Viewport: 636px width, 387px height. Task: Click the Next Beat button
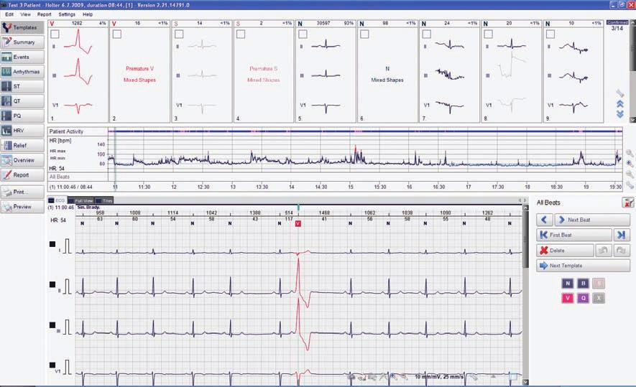[x=592, y=220]
